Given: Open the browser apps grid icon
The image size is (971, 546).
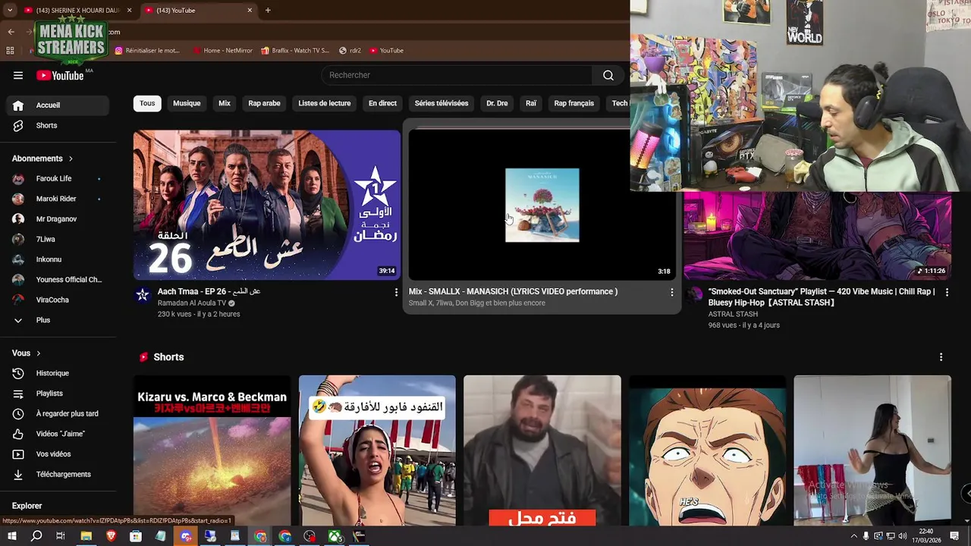Looking at the screenshot, I should pos(10,51).
